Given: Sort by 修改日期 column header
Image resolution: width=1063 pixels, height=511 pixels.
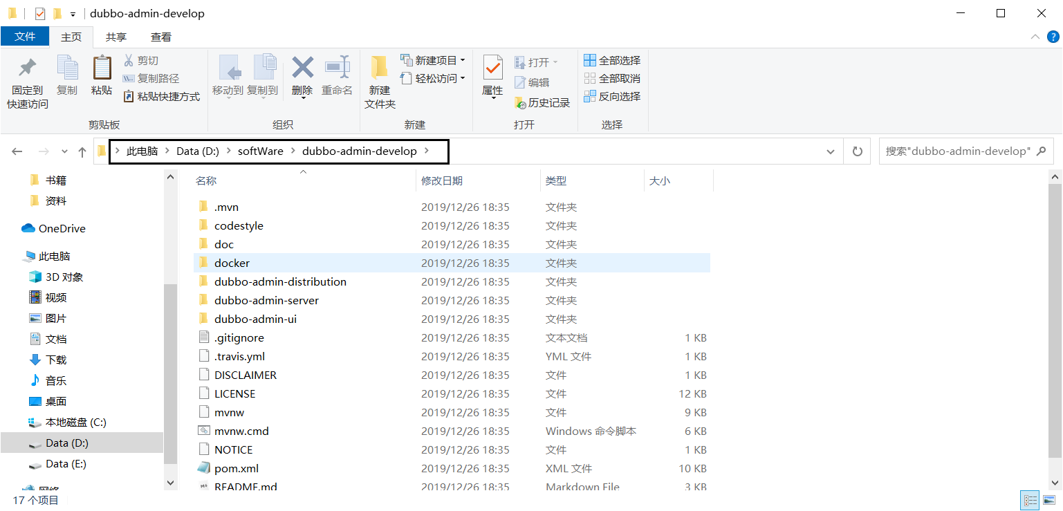Looking at the screenshot, I should 442,181.
